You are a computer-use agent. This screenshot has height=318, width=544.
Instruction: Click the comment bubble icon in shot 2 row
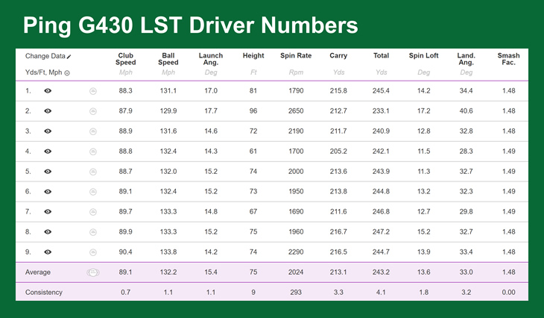(93, 111)
